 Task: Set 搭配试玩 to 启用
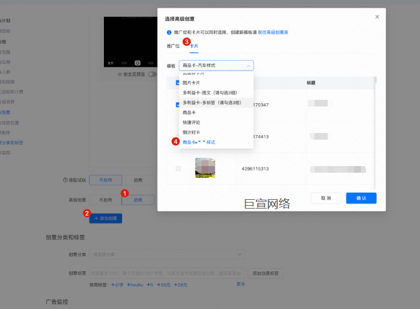point(138,180)
